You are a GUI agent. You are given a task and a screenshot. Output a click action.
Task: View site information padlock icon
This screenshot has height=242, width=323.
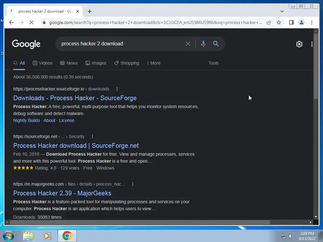pos(44,22)
